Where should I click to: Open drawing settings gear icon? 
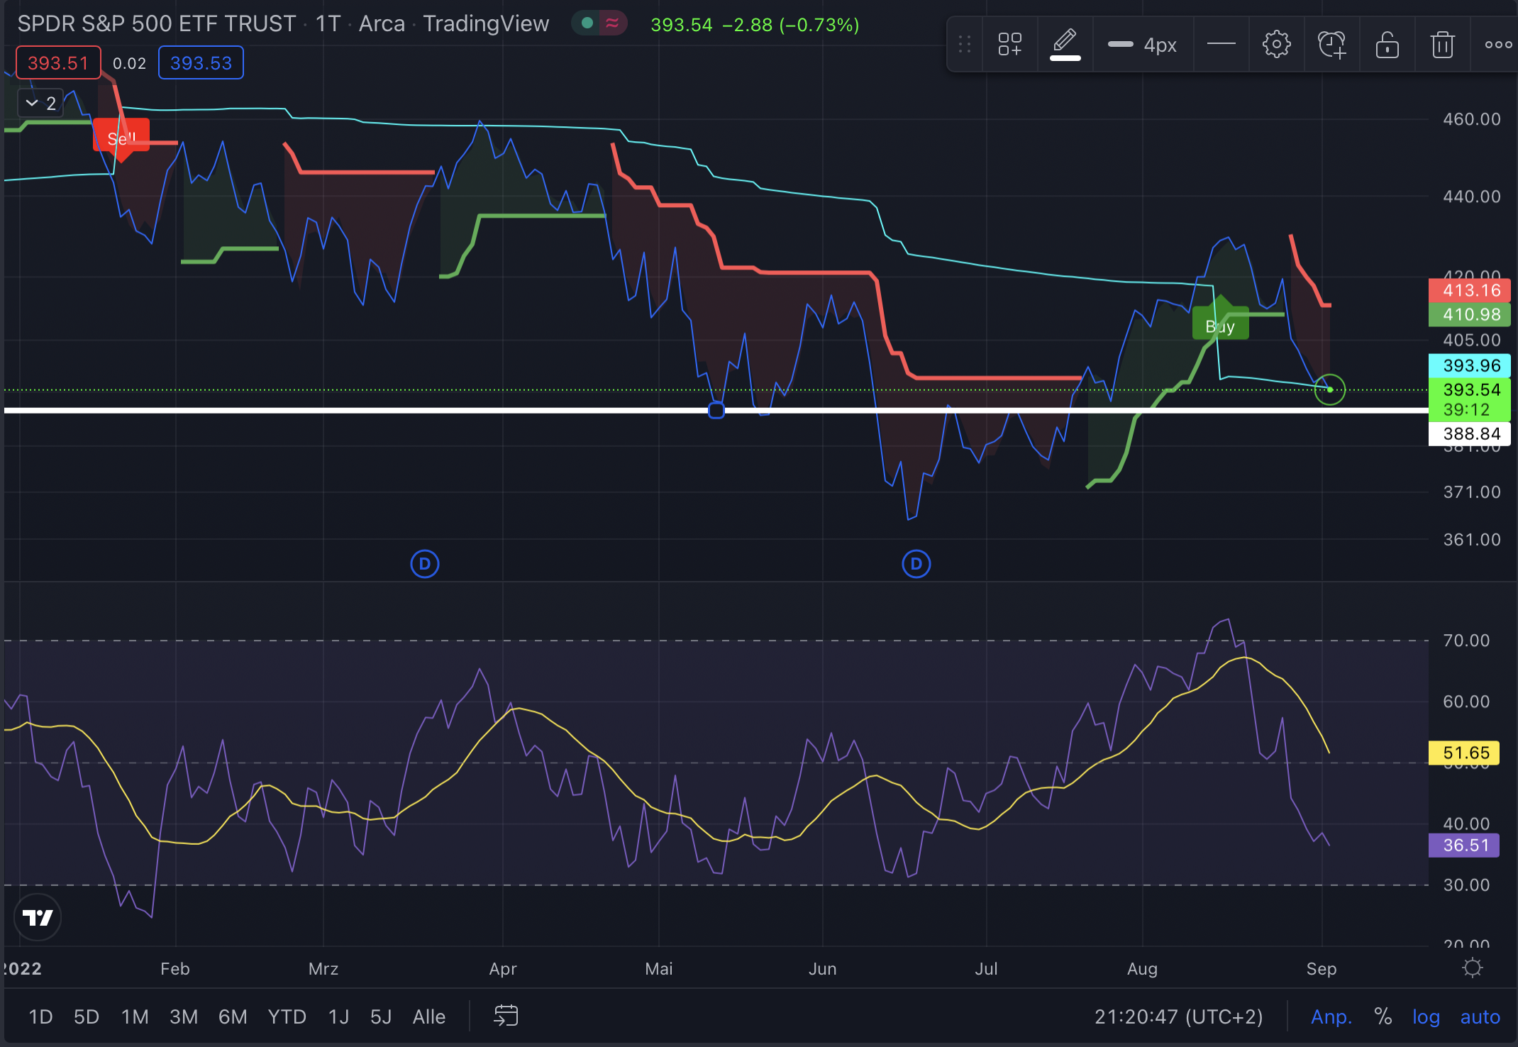pos(1276,45)
